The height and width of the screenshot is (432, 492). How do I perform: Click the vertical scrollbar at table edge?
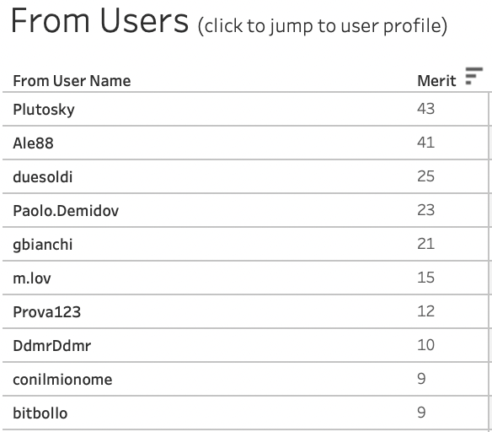[489, 262]
